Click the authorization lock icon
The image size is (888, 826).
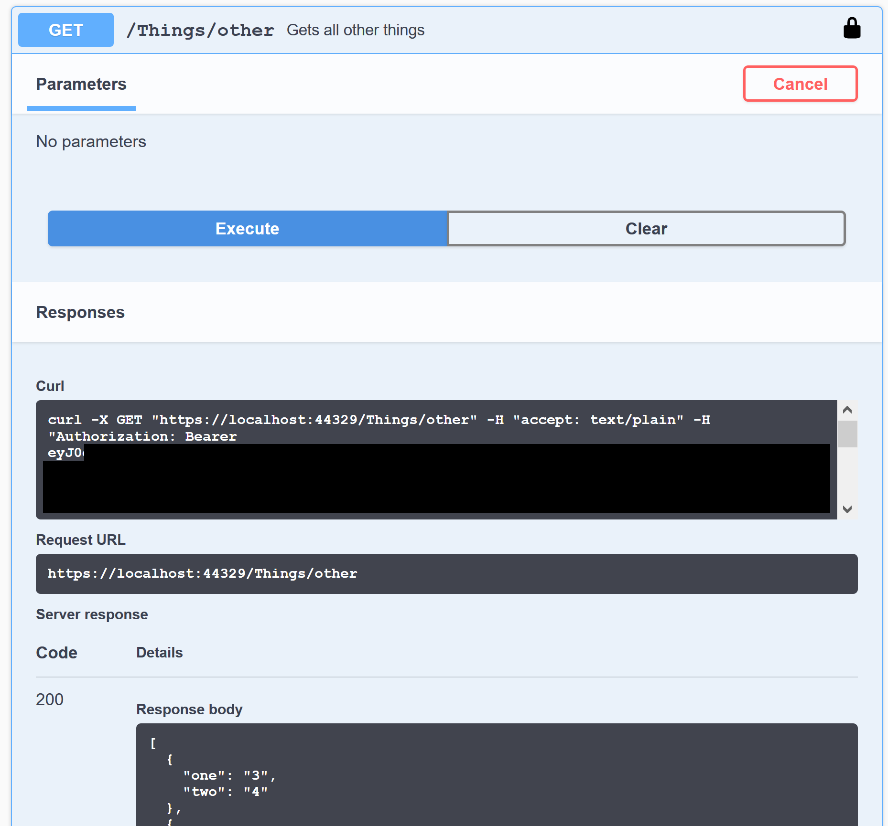(x=851, y=29)
